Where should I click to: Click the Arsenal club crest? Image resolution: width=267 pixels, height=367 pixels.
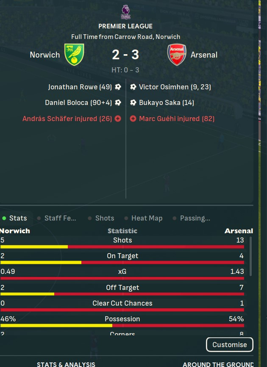tap(177, 55)
